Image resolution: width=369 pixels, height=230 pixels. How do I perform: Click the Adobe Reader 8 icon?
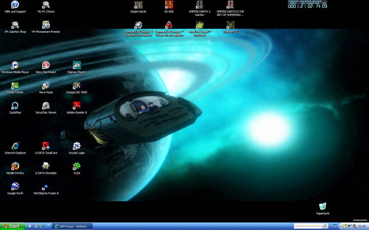pyautogui.click(x=77, y=106)
